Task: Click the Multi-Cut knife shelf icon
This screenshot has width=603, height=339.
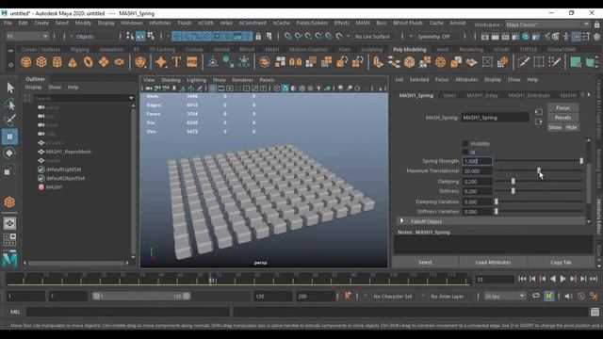Action: pyautogui.click(x=524, y=62)
